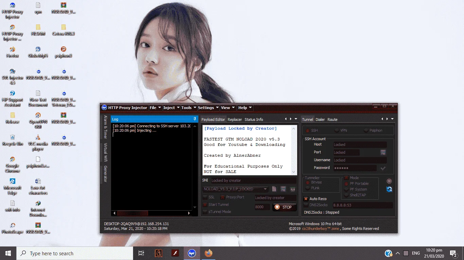
Task: Switch to the Replacer tab
Action: (x=235, y=120)
